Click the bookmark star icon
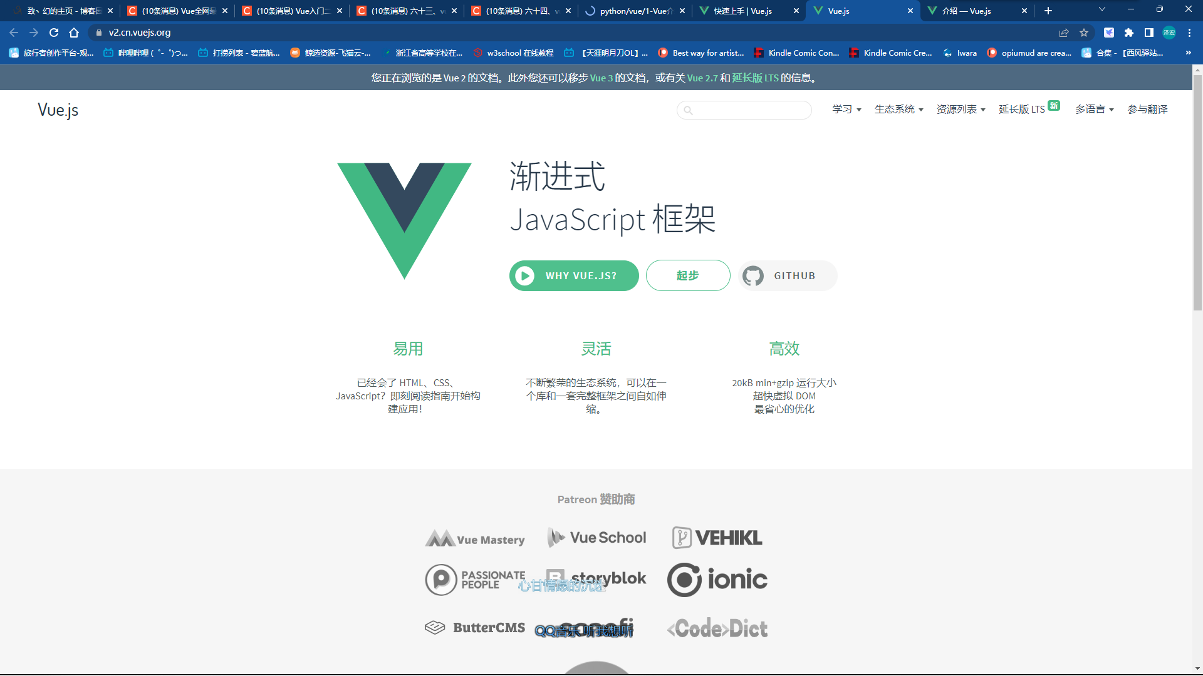Image resolution: width=1203 pixels, height=676 pixels. click(x=1084, y=33)
